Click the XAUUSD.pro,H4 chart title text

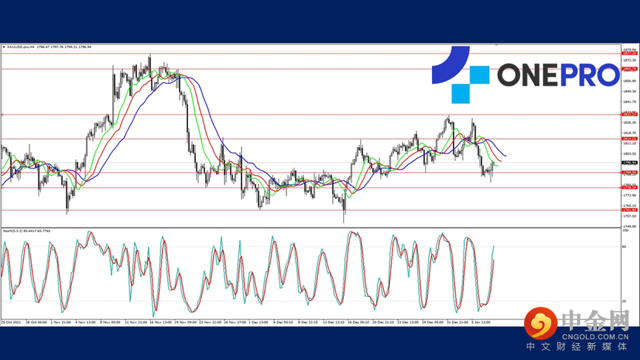(x=21, y=47)
